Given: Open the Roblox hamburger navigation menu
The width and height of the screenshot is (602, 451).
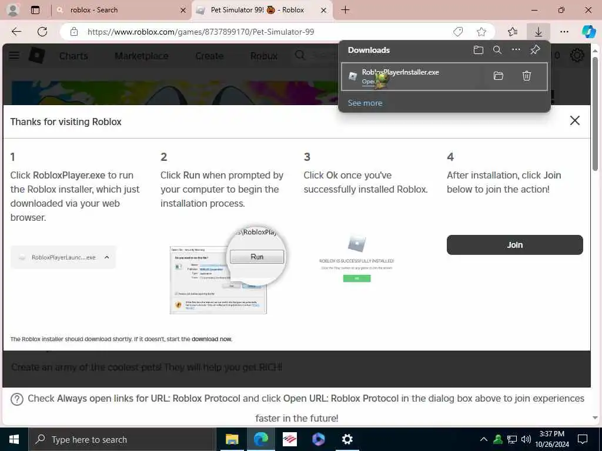Looking at the screenshot, I should (x=14, y=56).
